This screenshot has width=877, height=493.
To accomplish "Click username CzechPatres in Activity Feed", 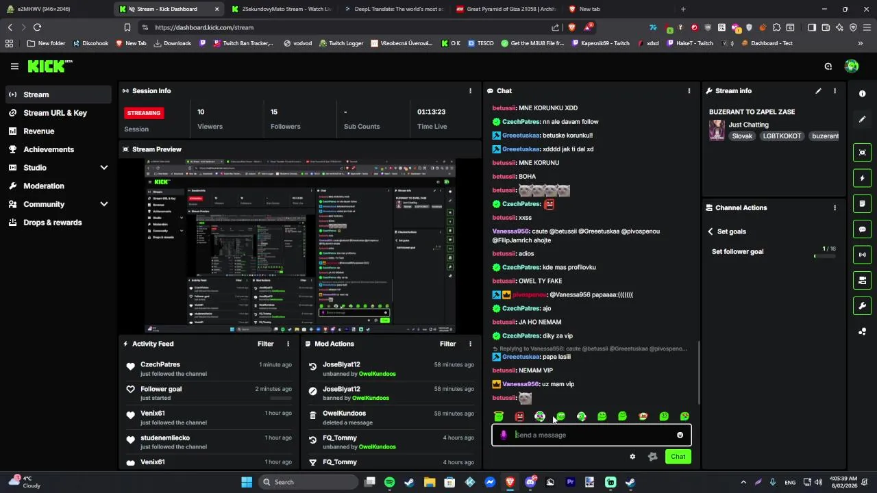I will 160,364.
